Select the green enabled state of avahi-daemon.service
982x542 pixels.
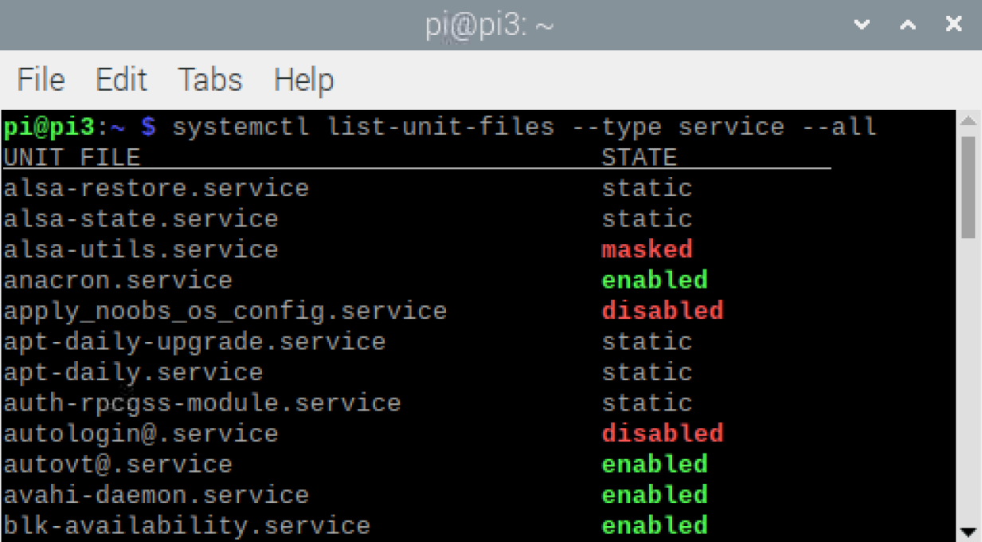point(654,494)
